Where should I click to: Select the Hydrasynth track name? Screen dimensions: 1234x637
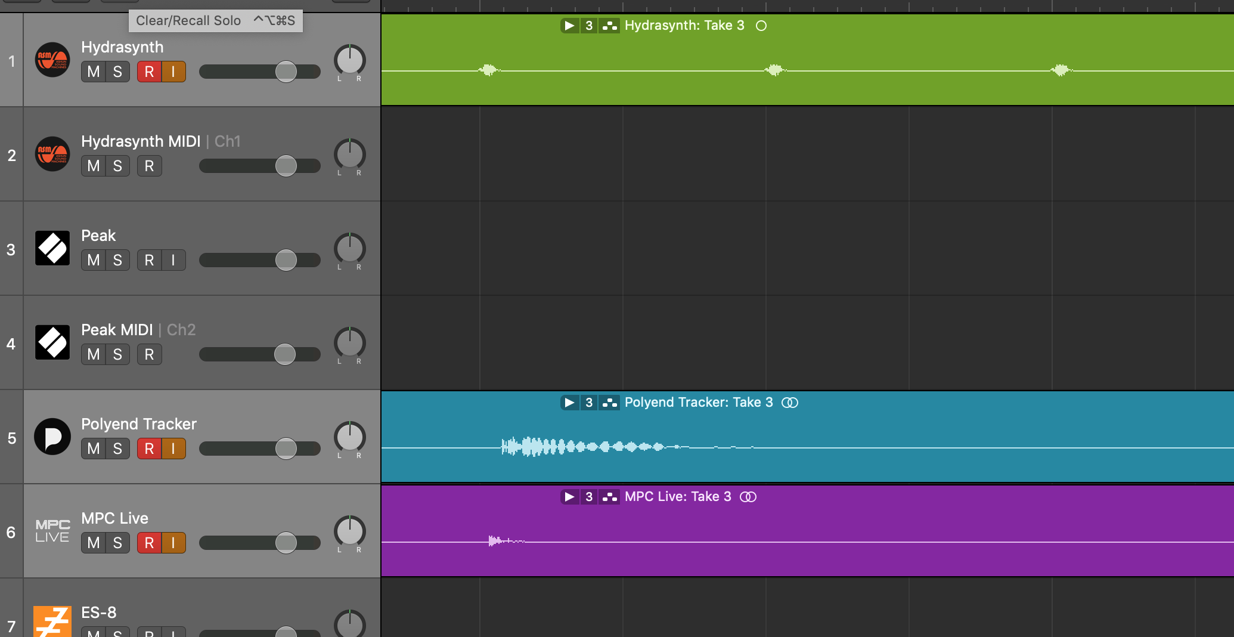pos(122,47)
